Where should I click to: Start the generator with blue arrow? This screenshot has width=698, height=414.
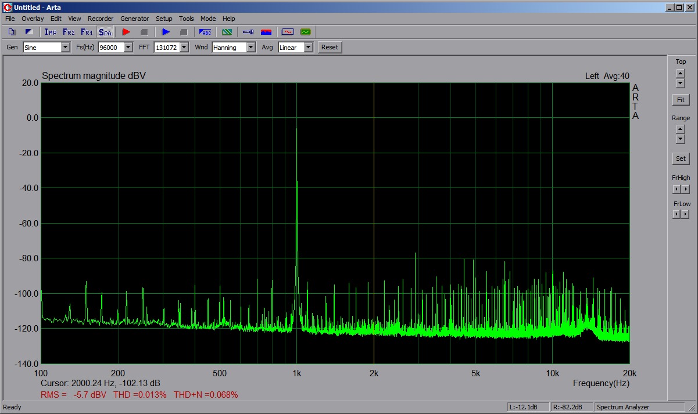(166, 32)
